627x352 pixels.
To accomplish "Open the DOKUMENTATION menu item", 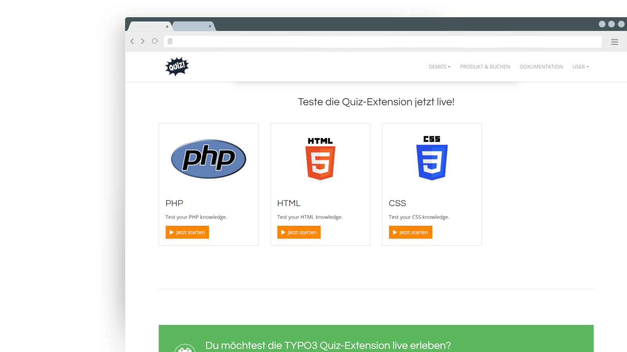I will tap(541, 66).
